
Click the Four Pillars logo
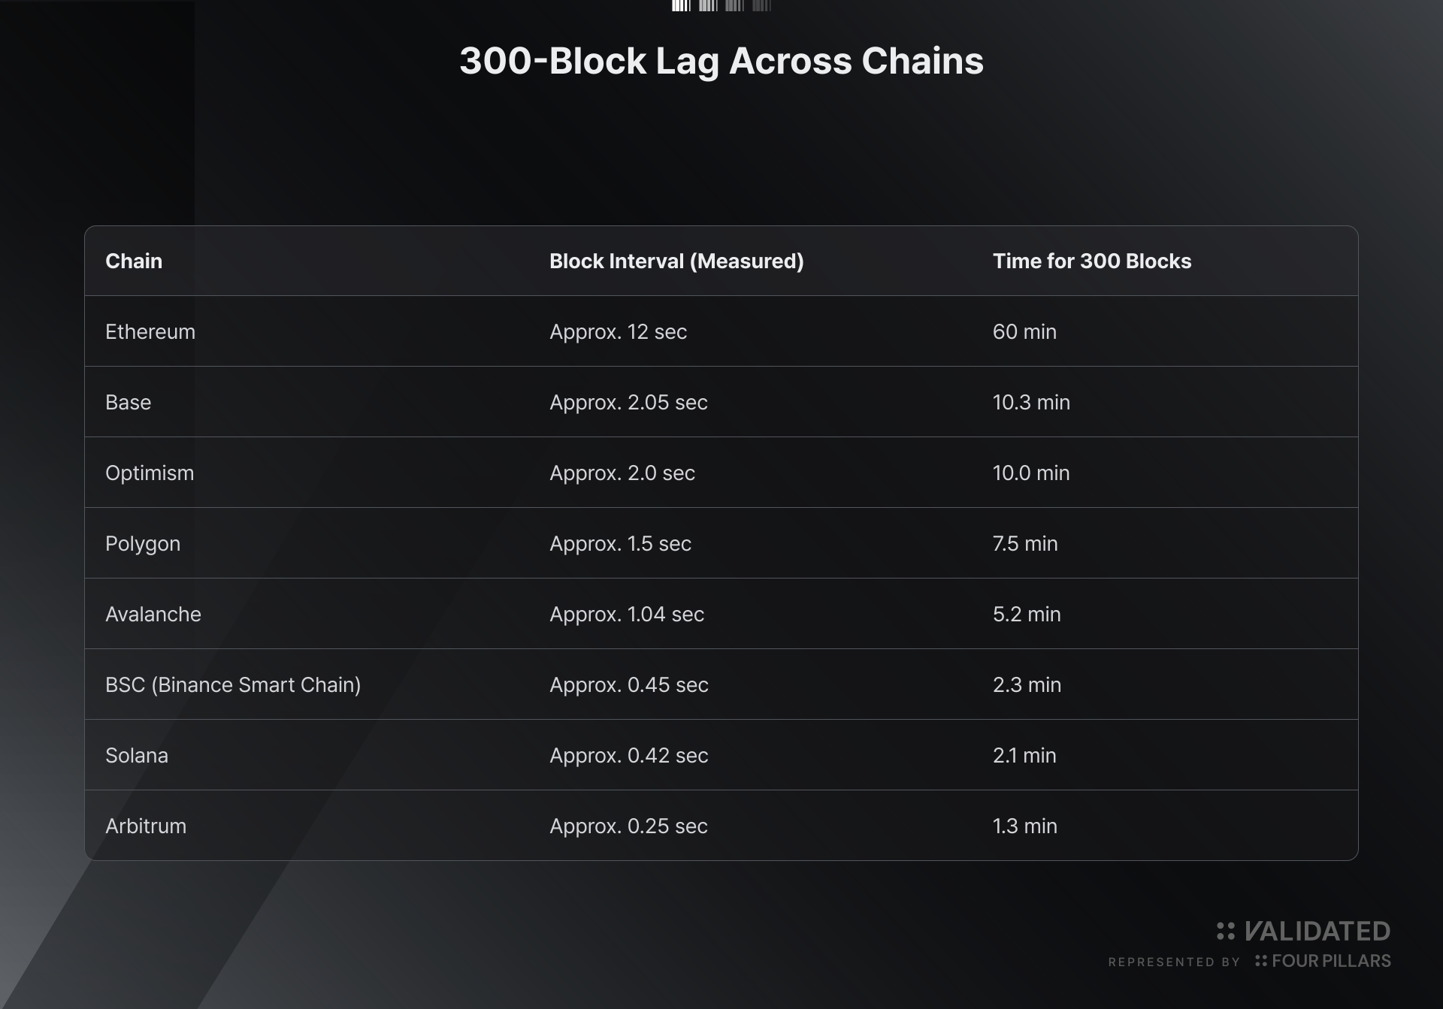tap(1323, 961)
